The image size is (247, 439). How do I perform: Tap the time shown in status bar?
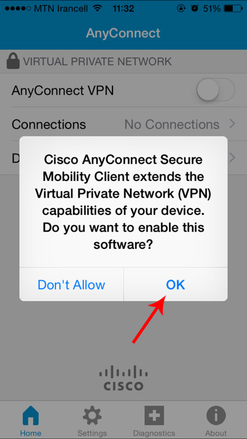click(x=124, y=9)
